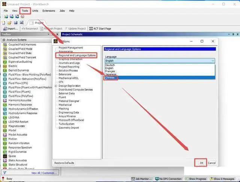The width and height of the screenshot is (240, 182).
Task: Click Show 0 Messages in status bar
Action: pyautogui.click(x=222, y=179)
